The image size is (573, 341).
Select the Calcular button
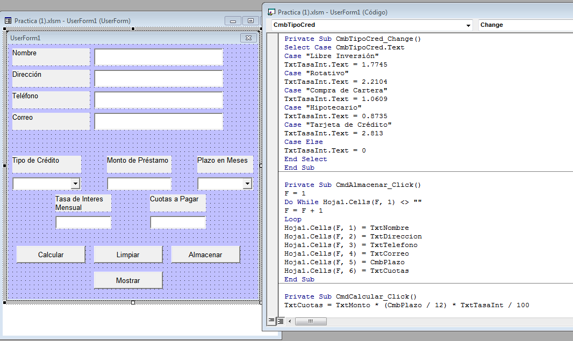(51, 255)
